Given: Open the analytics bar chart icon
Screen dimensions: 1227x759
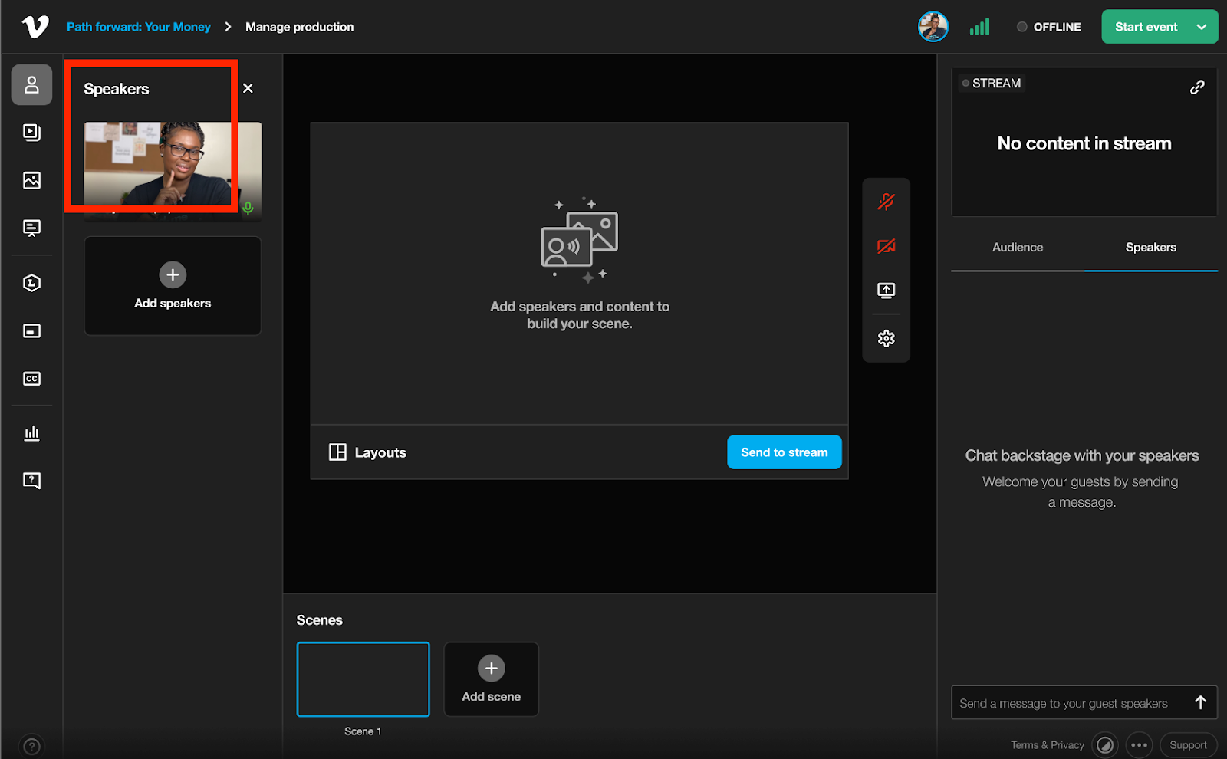Looking at the screenshot, I should click(x=31, y=433).
